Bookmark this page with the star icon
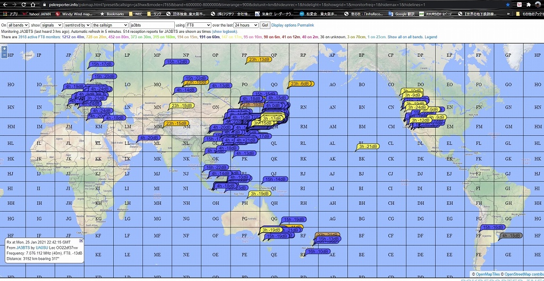 pos(508,5)
